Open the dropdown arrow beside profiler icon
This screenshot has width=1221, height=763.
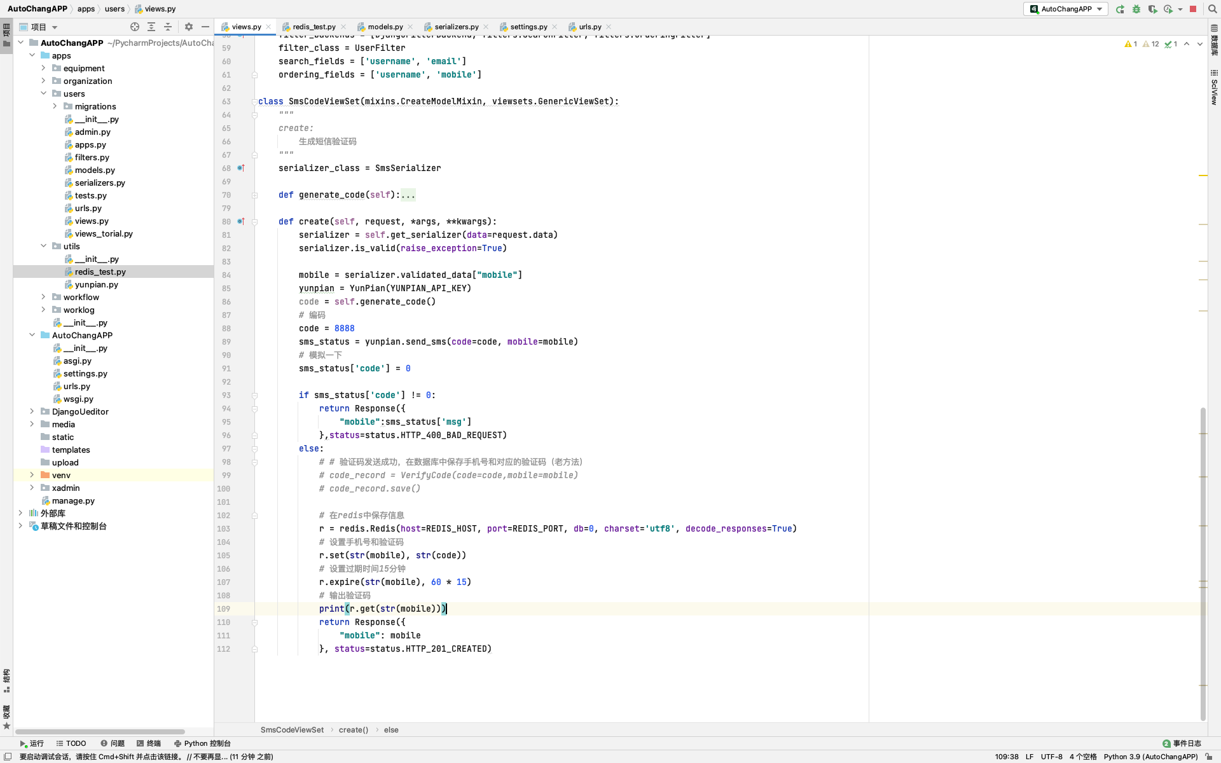1180,9
